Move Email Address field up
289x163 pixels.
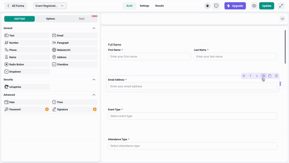[250, 76]
